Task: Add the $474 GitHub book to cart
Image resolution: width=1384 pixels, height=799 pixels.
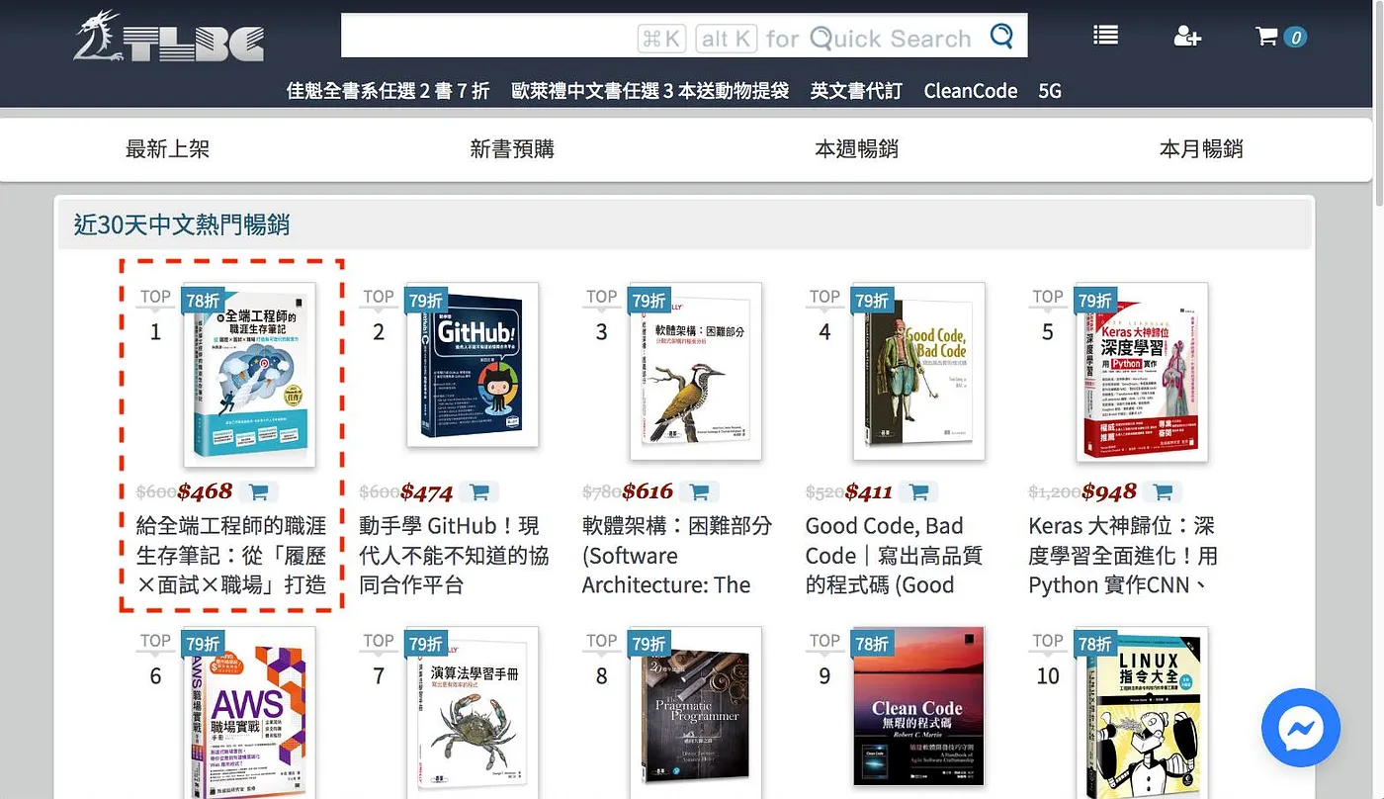Action: (x=479, y=491)
